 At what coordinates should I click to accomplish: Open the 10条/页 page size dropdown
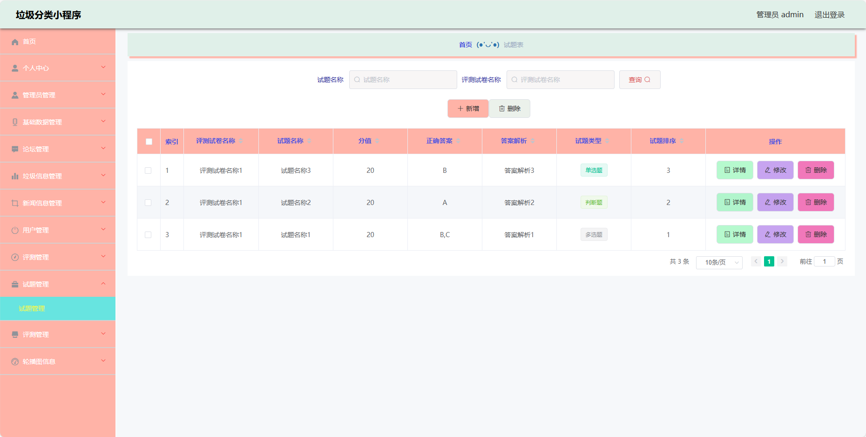coord(719,262)
